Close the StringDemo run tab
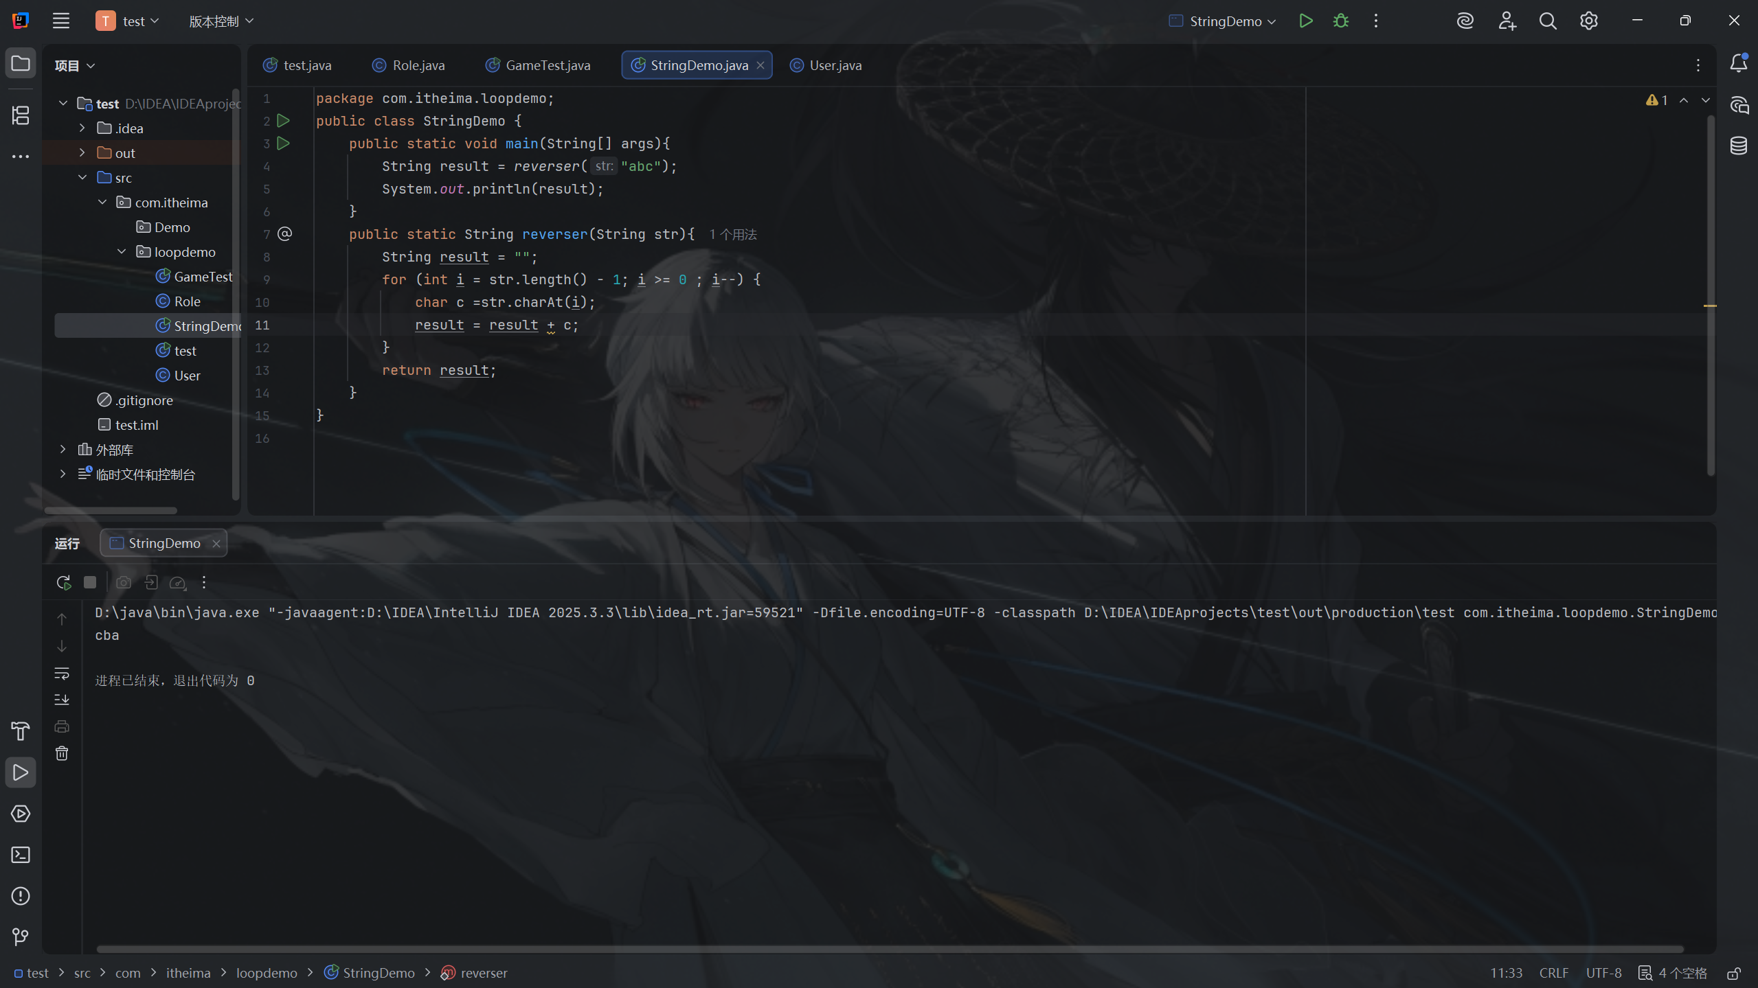Image resolution: width=1758 pixels, height=988 pixels. [x=216, y=544]
